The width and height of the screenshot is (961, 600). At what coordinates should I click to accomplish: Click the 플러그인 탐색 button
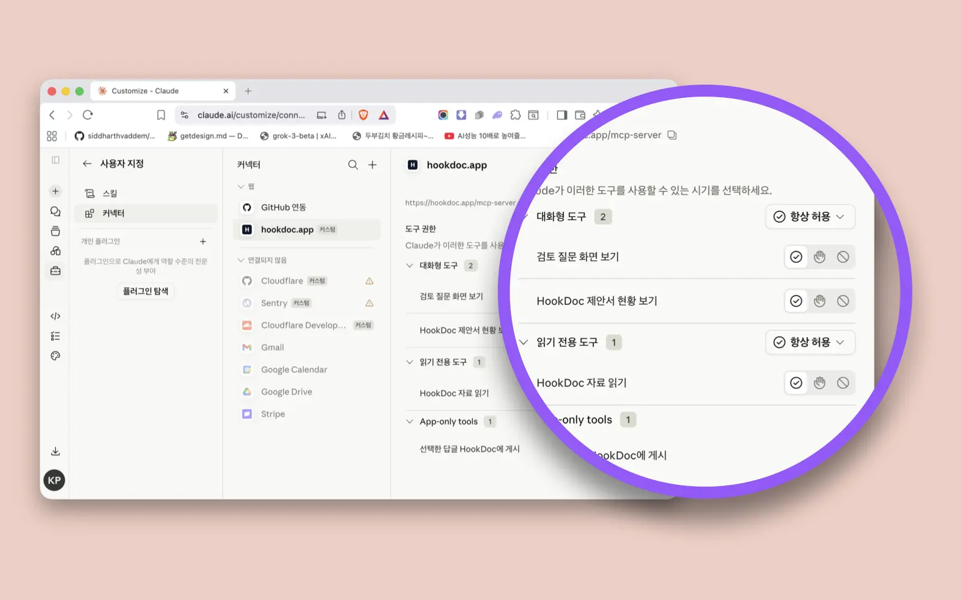[145, 291]
